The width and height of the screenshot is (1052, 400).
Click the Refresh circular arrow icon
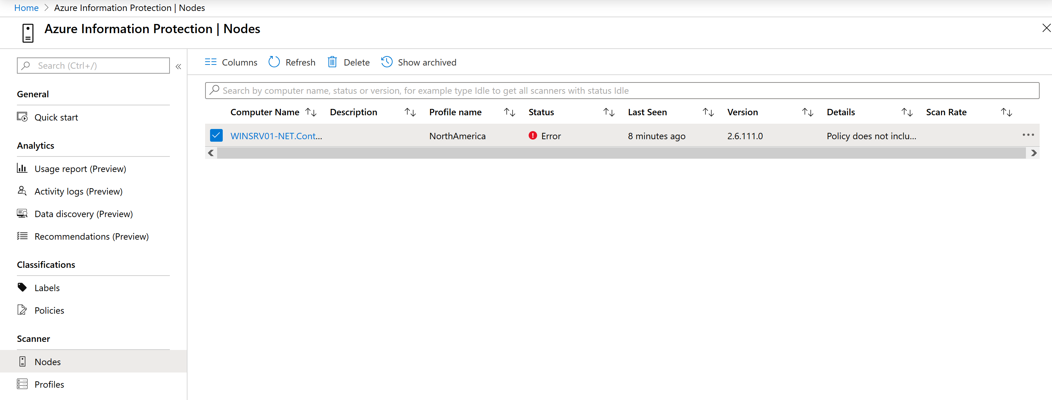(x=274, y=62)
